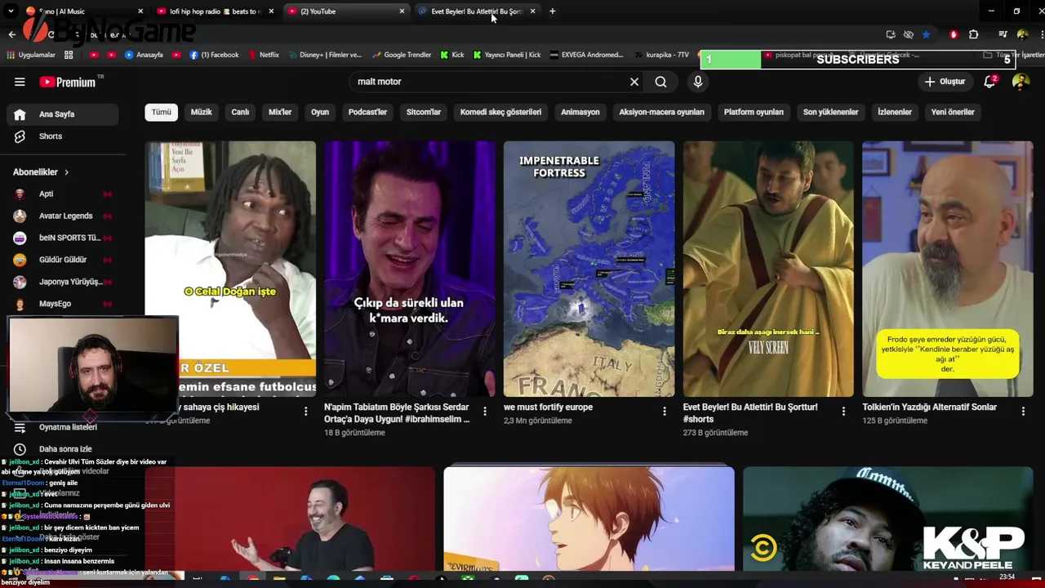Close the (2) YouTube tab

[x=402, y=11]
